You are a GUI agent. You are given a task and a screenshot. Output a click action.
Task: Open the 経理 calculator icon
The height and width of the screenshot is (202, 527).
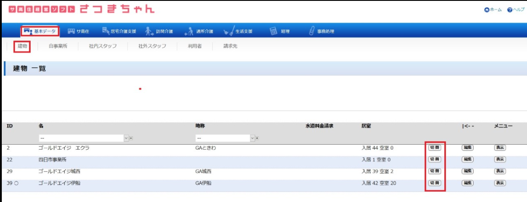pos(274,31)
